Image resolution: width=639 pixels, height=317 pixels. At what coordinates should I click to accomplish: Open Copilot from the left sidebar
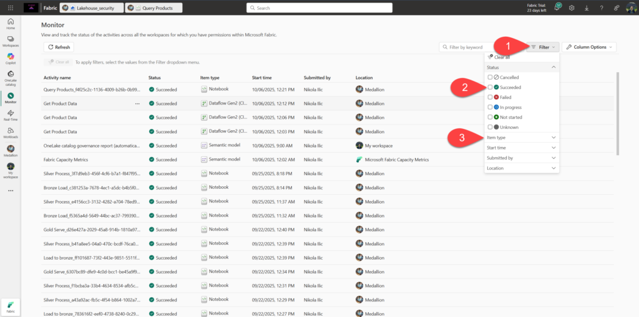tap(11, 57)
